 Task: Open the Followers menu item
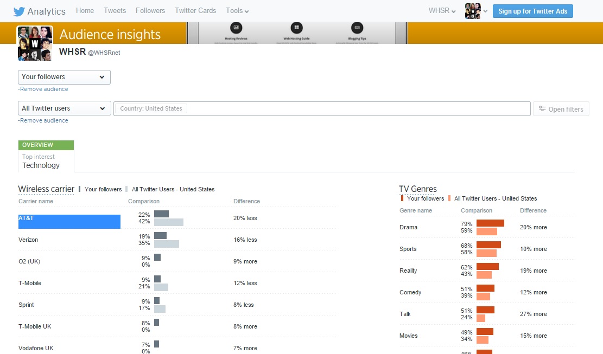coord(150,11)
